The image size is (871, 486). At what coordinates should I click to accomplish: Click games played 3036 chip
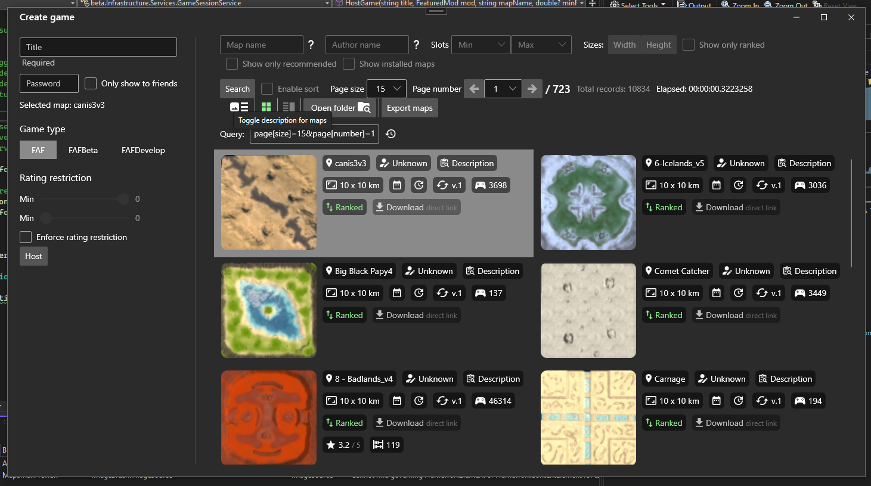(810, 185)
